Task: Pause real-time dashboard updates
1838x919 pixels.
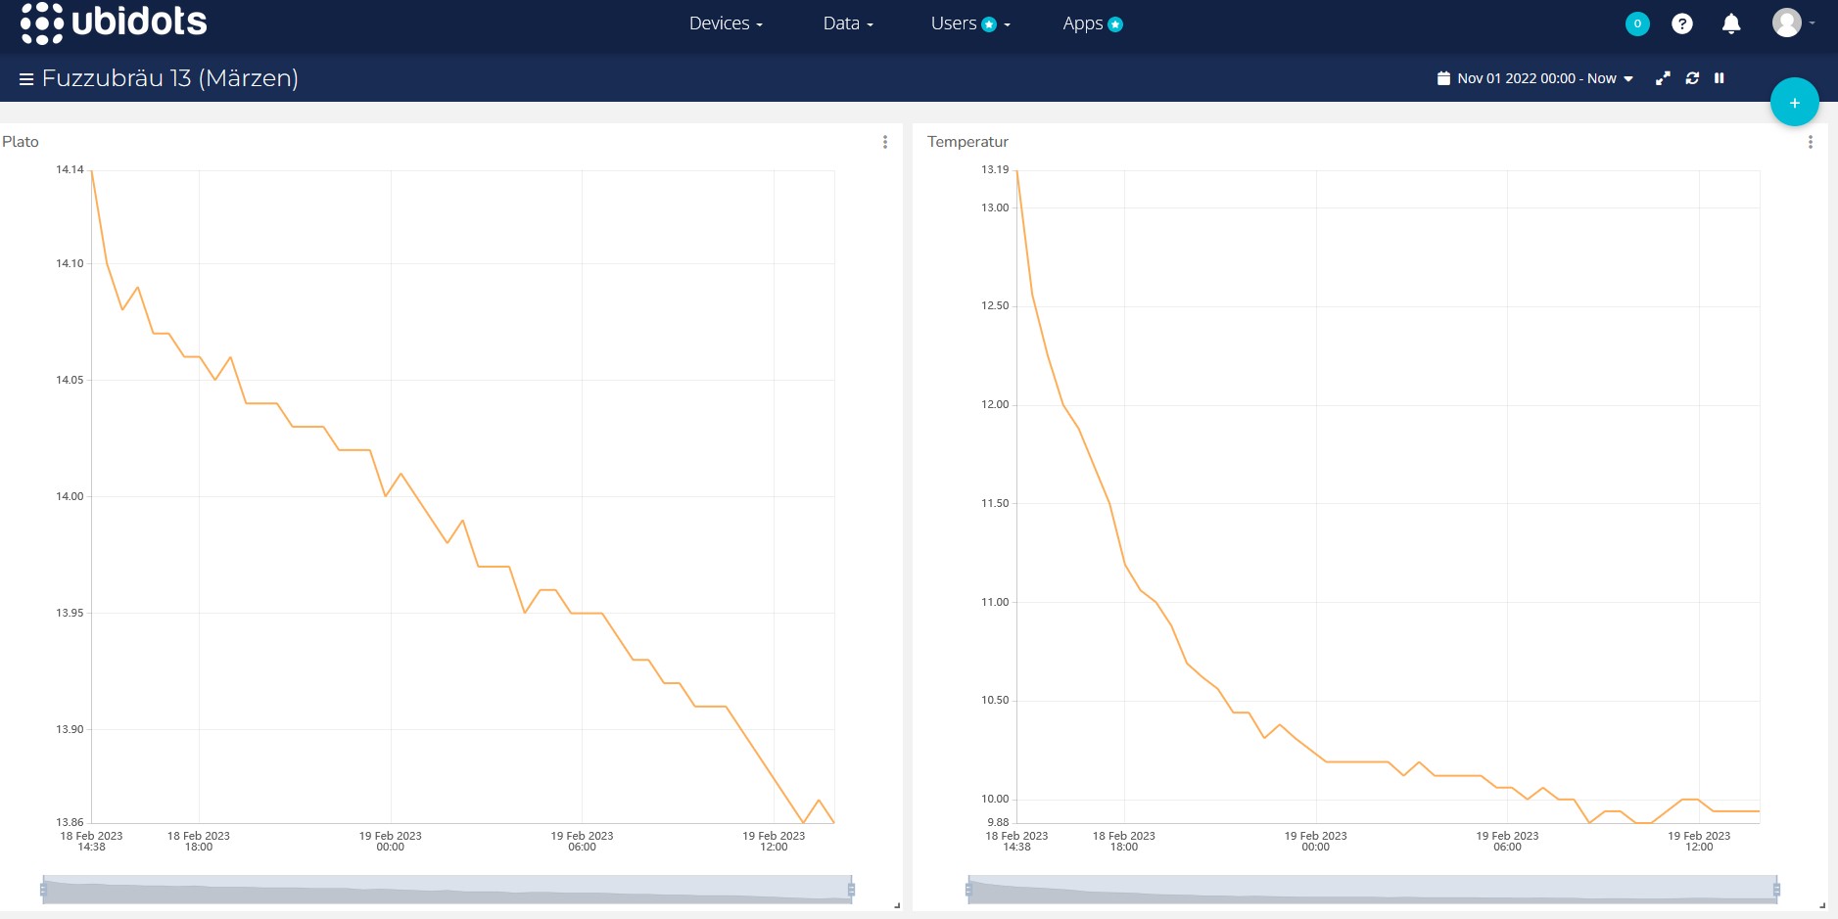Action: click(1719, 78)
